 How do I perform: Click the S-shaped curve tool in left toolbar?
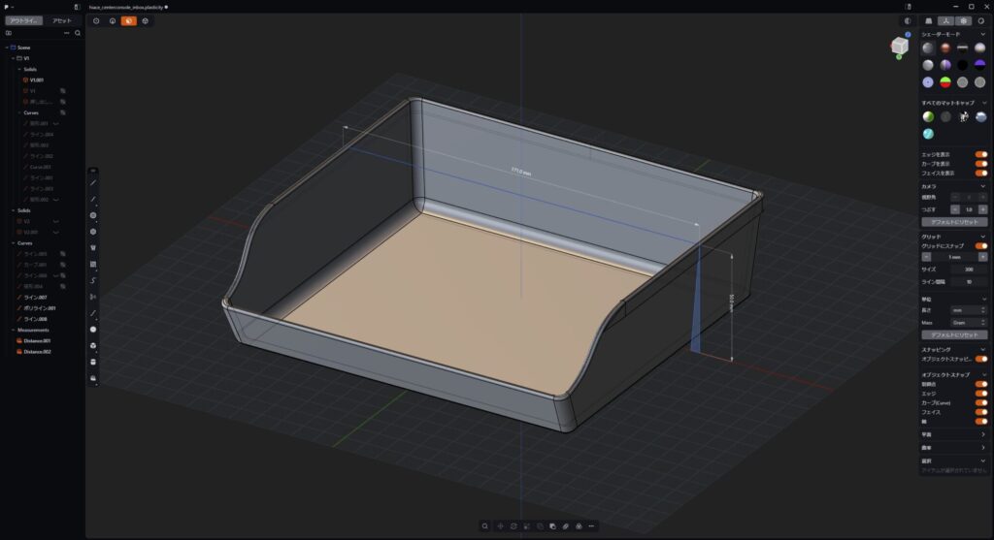(93, 280)
